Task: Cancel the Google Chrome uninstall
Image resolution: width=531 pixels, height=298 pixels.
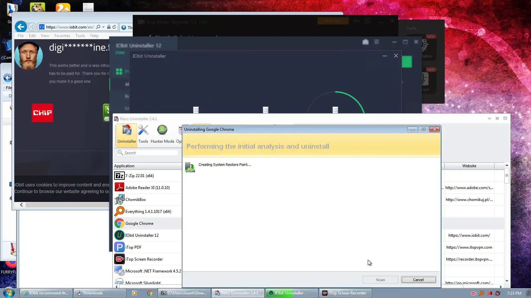Action: (418, 280)
